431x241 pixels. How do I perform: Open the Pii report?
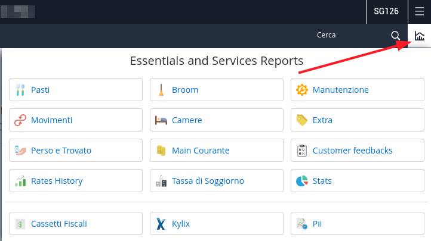[358, 224]
